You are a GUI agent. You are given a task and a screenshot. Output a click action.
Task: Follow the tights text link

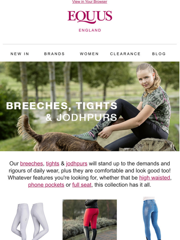click(x=52, y=163)
